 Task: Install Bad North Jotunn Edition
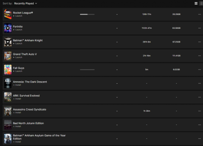coord(17,126)
